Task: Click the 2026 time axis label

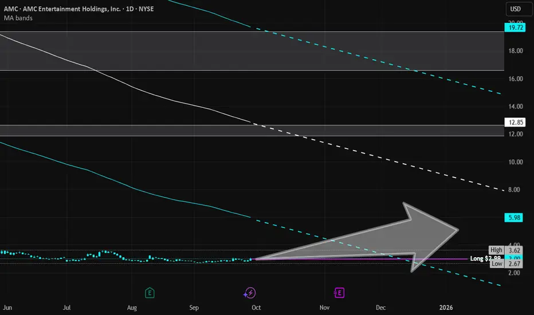Action: point(446,308)
